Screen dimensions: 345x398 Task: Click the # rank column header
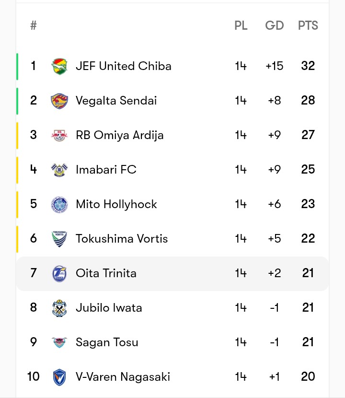coord(33,25)
